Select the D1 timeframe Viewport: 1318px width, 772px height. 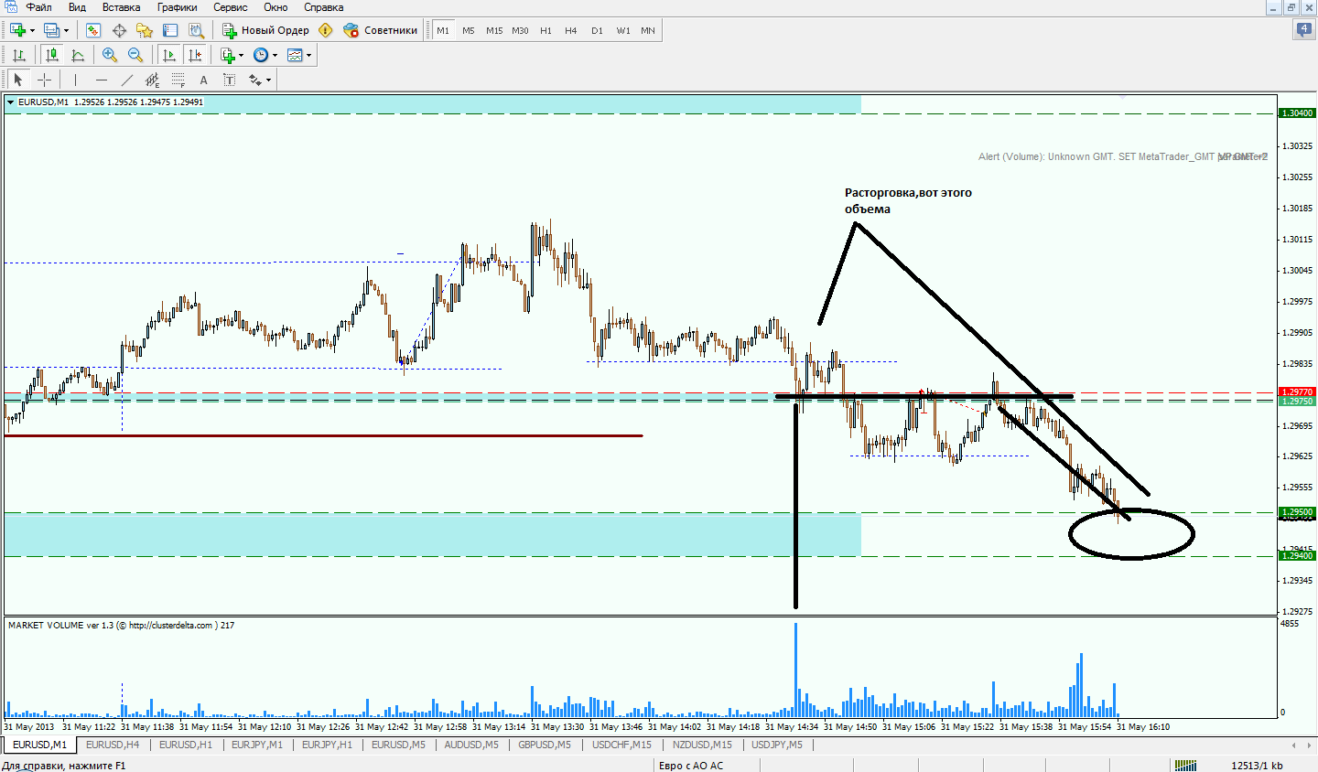pos(597,30)
